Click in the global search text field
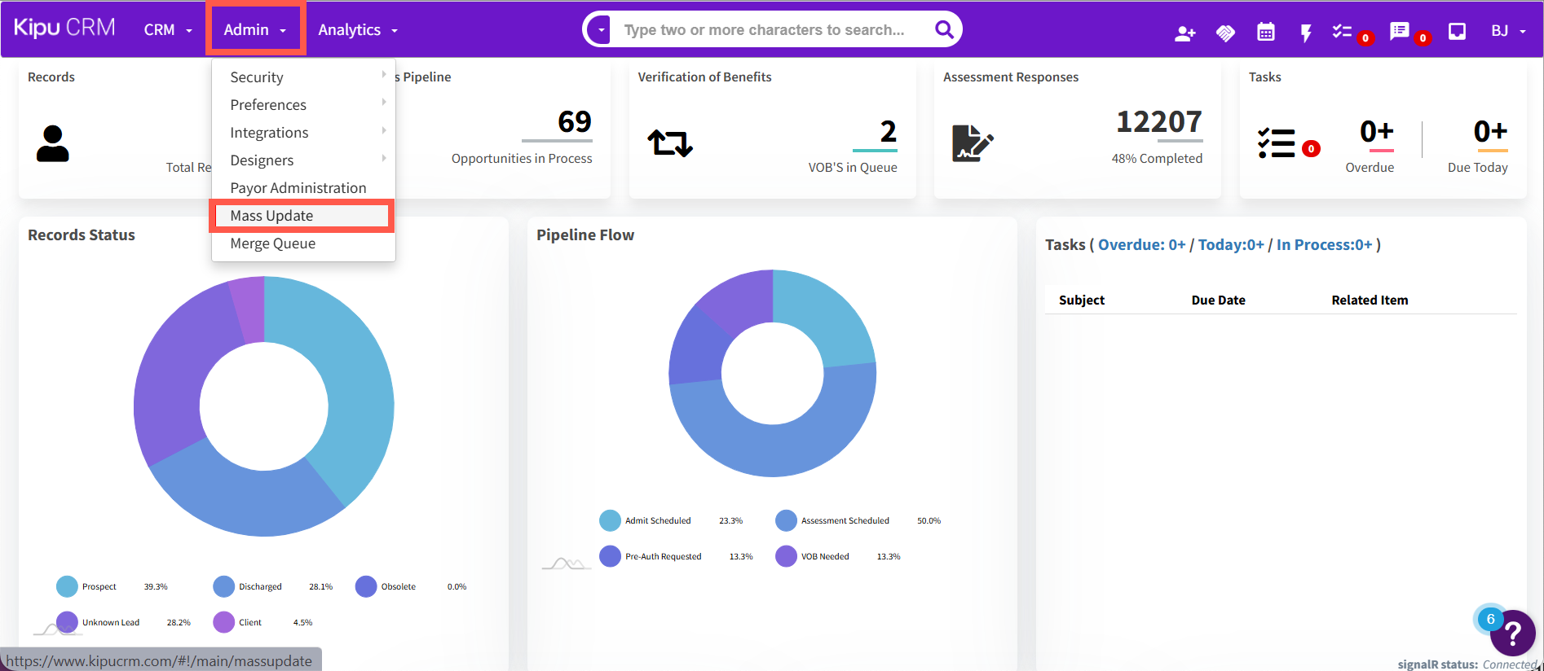This screenshot has width=1544, height=671. coord(766,30)
